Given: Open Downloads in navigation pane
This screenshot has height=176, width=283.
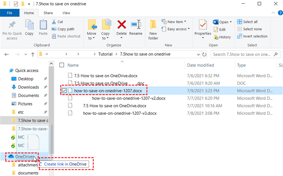Looking at the screenshot, I should click(x=29, y=87).
